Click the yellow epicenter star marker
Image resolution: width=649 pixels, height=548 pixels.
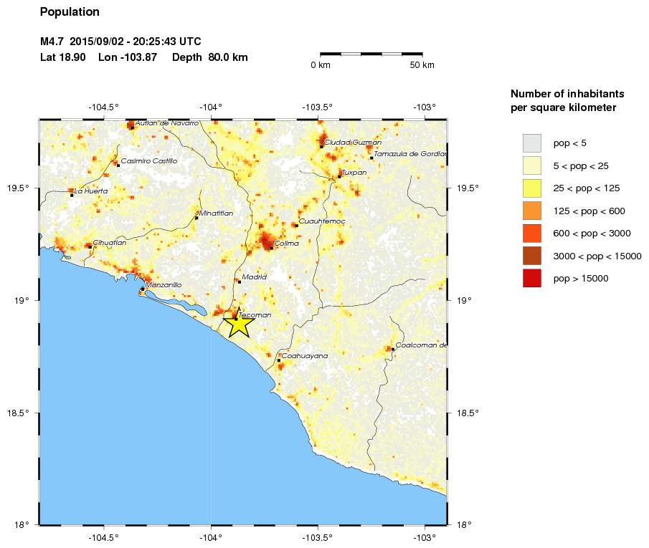pos(239,322)
